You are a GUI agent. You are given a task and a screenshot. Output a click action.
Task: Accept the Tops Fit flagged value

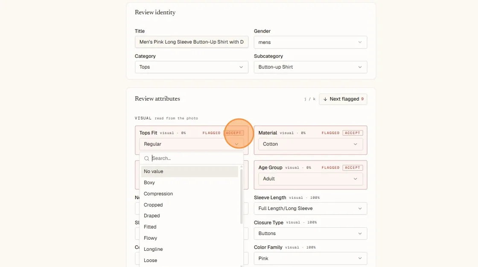click(x=233, y=133)
